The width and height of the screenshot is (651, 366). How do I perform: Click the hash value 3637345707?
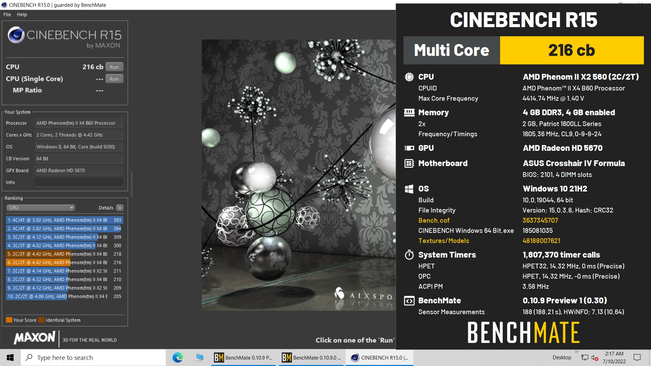click(540, 220)
